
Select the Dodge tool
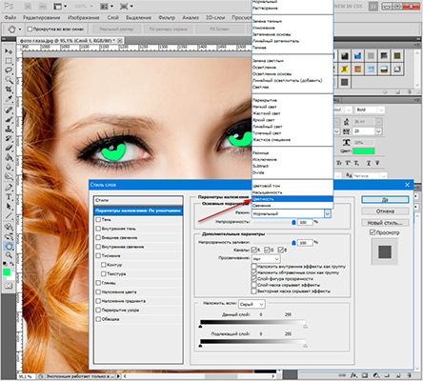tap(9, 176)
